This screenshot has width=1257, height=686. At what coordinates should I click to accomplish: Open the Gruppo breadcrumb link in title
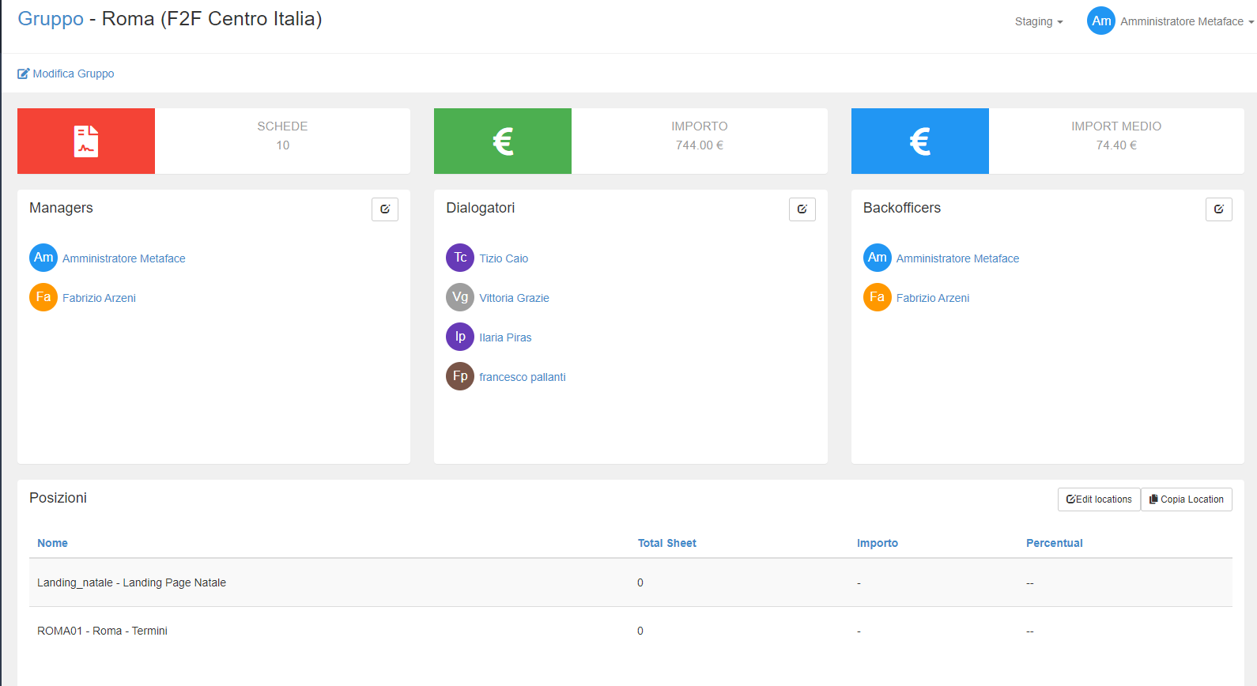pos(51,19)
